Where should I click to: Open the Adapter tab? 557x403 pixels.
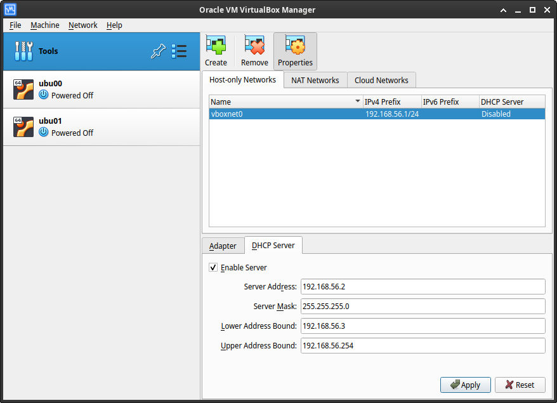(x=223, y=246)
